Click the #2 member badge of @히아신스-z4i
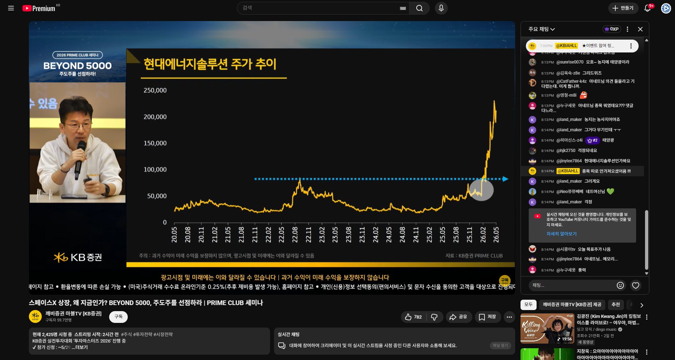Image resolution: width=675 pixels, height=360 pixels. pyautogui.click(x=592, y=140)
